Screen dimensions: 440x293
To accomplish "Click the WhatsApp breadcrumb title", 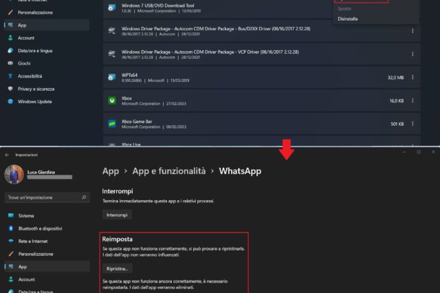I will tap(240, 171).
